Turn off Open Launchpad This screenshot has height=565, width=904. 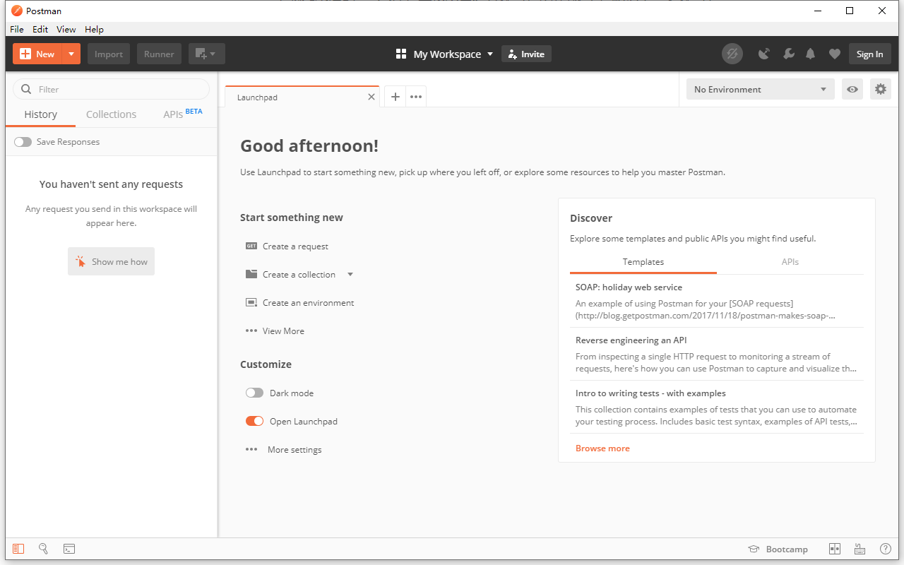[x=254, y=421]
